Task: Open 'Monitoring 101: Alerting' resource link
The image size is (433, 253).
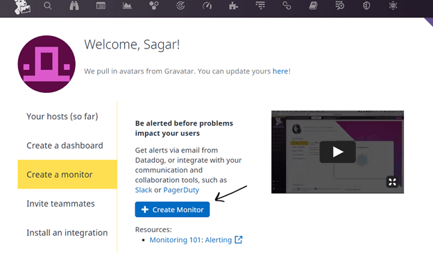Action: (x=191, y=240)
